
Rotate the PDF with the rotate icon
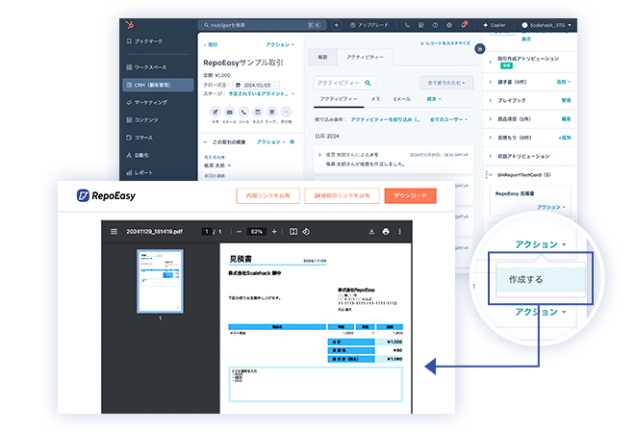(306, 232)
